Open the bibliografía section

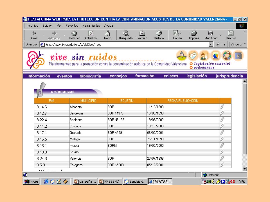pyautogui.click(x=90, y=76)
